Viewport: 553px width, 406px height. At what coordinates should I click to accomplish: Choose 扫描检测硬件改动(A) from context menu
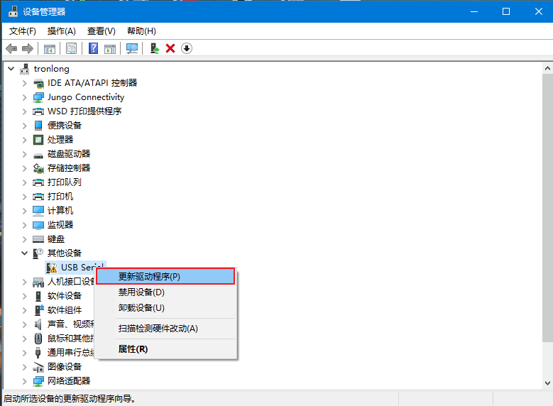tap(165, 329)
